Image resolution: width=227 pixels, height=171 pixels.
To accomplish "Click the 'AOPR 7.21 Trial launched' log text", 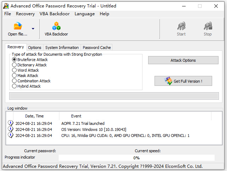I will [83, 123].
